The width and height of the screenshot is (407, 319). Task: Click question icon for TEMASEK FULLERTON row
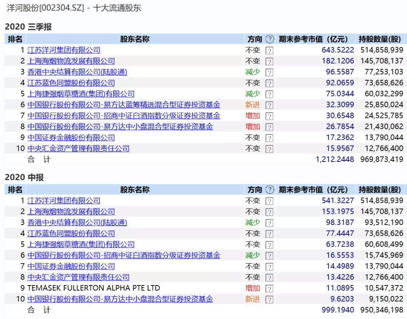tap(269, 288)
